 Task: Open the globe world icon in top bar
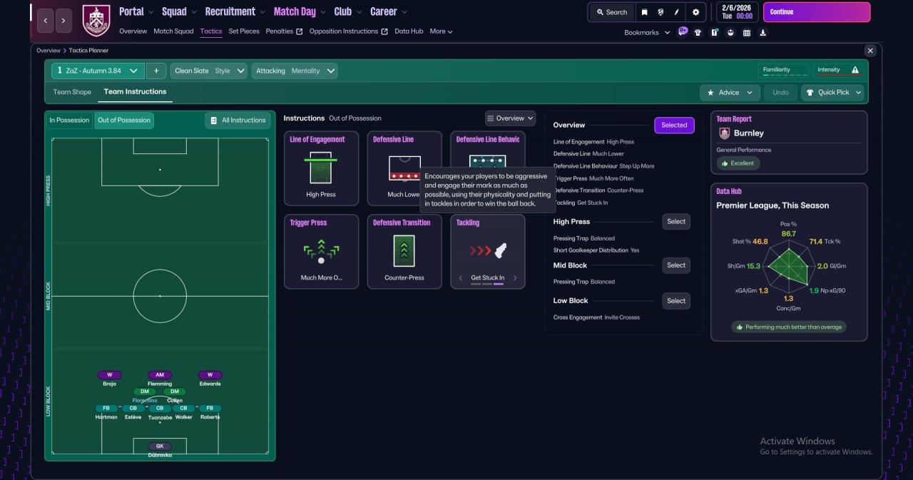click(x=661, y=12)
